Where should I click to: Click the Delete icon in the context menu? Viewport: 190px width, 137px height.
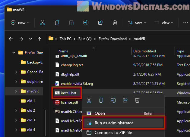(137, 100)
